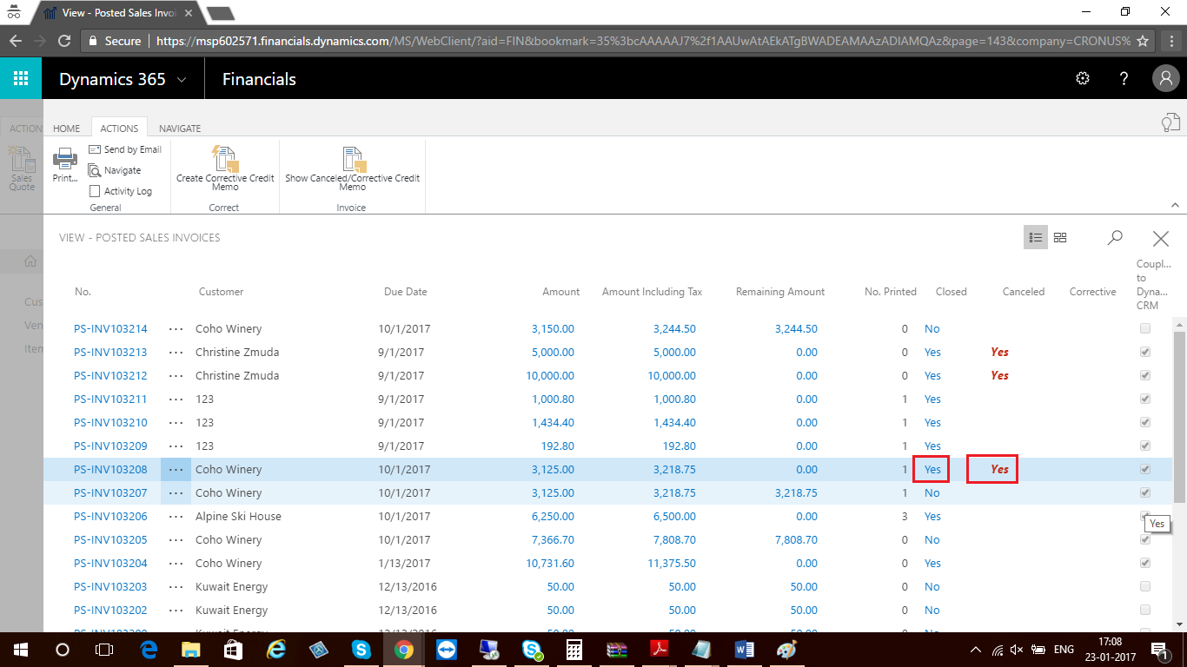Toggle CRM checkbox for PS-INV103213
Image resolution: width=1187 pixels, height=667 pixels.
(x=1145, y=352)
